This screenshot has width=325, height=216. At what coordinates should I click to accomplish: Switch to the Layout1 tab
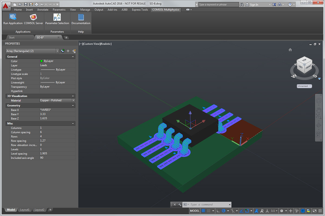click(x=25, y=210)
